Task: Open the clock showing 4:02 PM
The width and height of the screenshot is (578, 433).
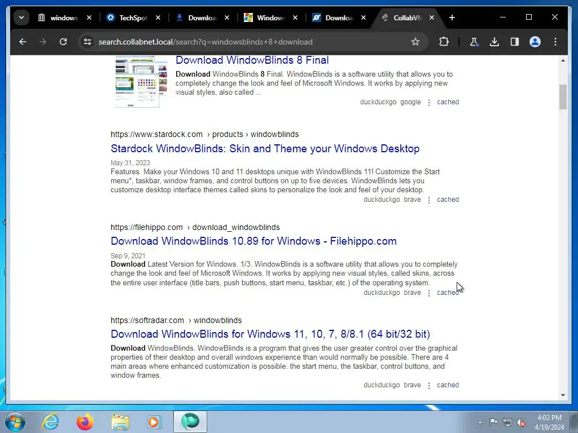Action: point(549,422)
